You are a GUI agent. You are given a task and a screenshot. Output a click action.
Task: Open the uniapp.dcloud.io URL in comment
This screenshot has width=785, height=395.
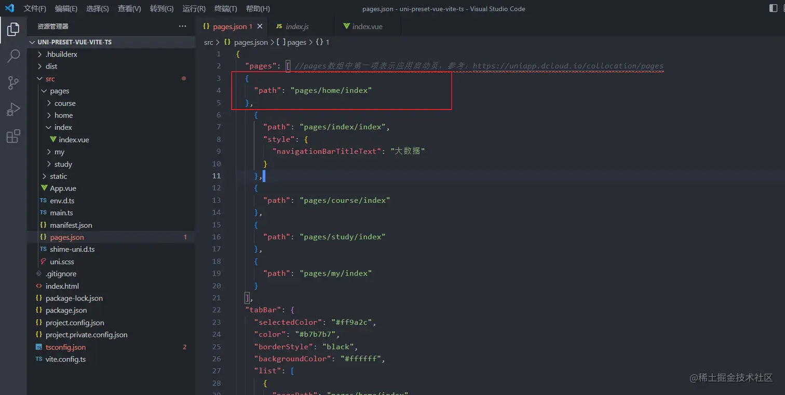click(x=568, y=66)
